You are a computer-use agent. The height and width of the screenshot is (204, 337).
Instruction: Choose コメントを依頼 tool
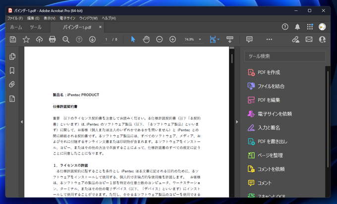267,169
